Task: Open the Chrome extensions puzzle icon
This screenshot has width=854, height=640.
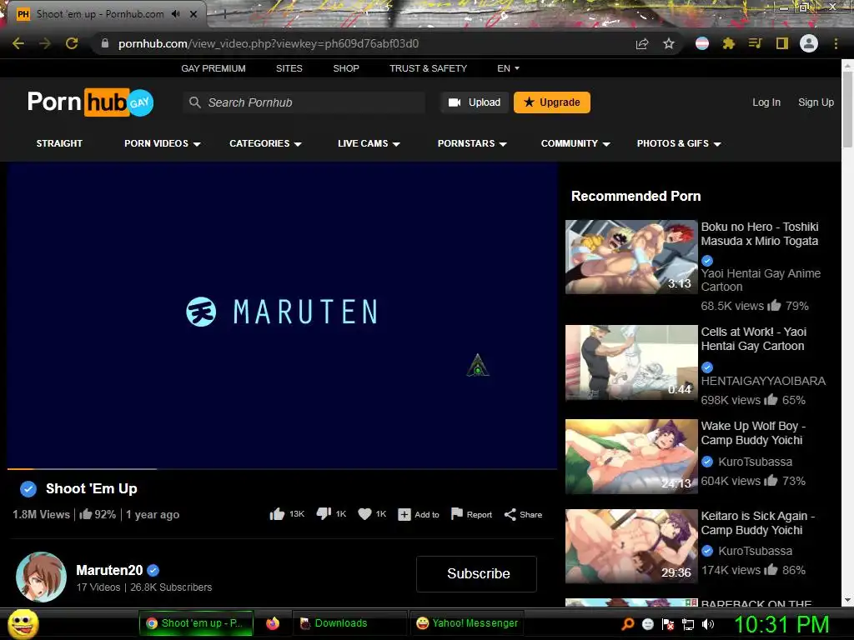Action: click(x=728, y=43)
